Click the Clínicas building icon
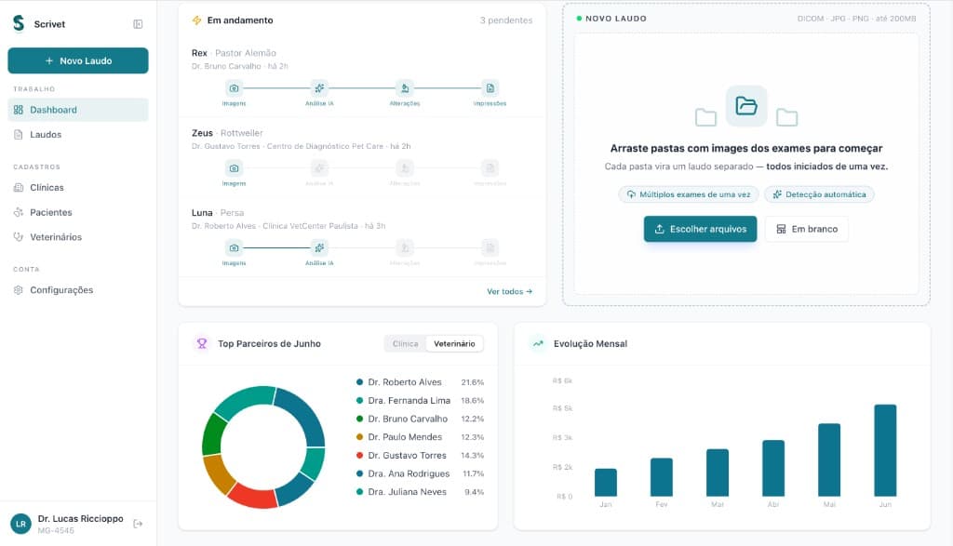 19,188
